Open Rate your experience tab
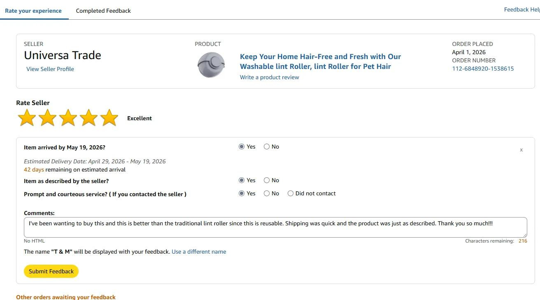 point(33,11)
